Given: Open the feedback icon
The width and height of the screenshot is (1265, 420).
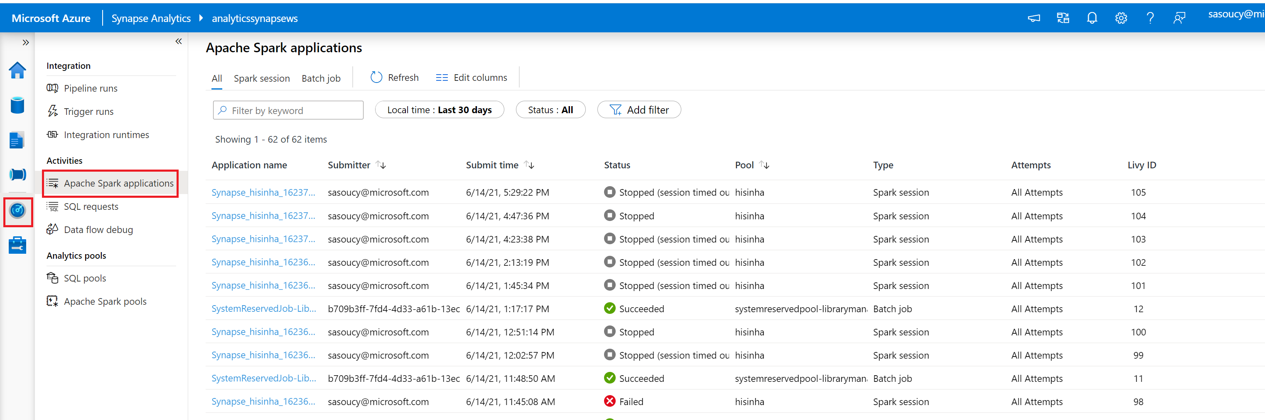Looking at the screenshot, I should [x=1179, y=18].
